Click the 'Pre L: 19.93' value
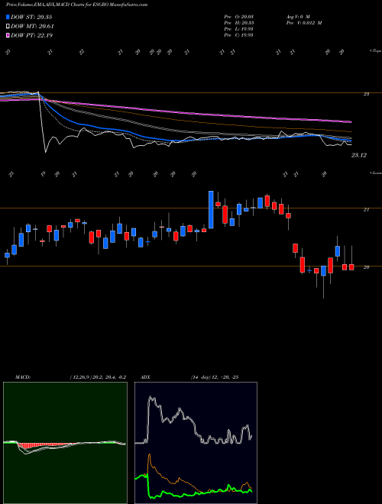Image resolution: width=382 pixels, height=504 pixels. tap(238, 29)
